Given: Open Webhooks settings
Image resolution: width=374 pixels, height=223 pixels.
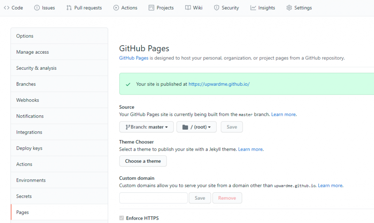Looking at the screenshot, I should coord(60,100).
